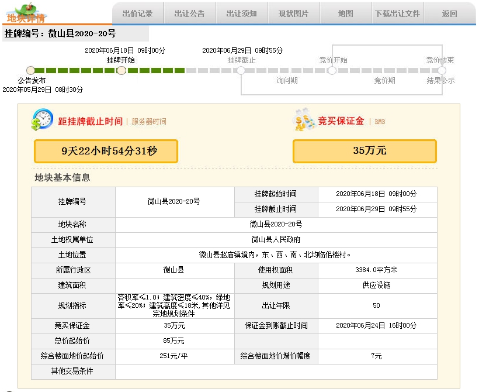Click the 出让年限 value 50

[x=376, y=305]
